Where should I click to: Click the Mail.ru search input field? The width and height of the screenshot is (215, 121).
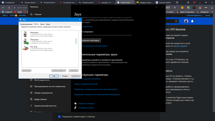[170, 21]
